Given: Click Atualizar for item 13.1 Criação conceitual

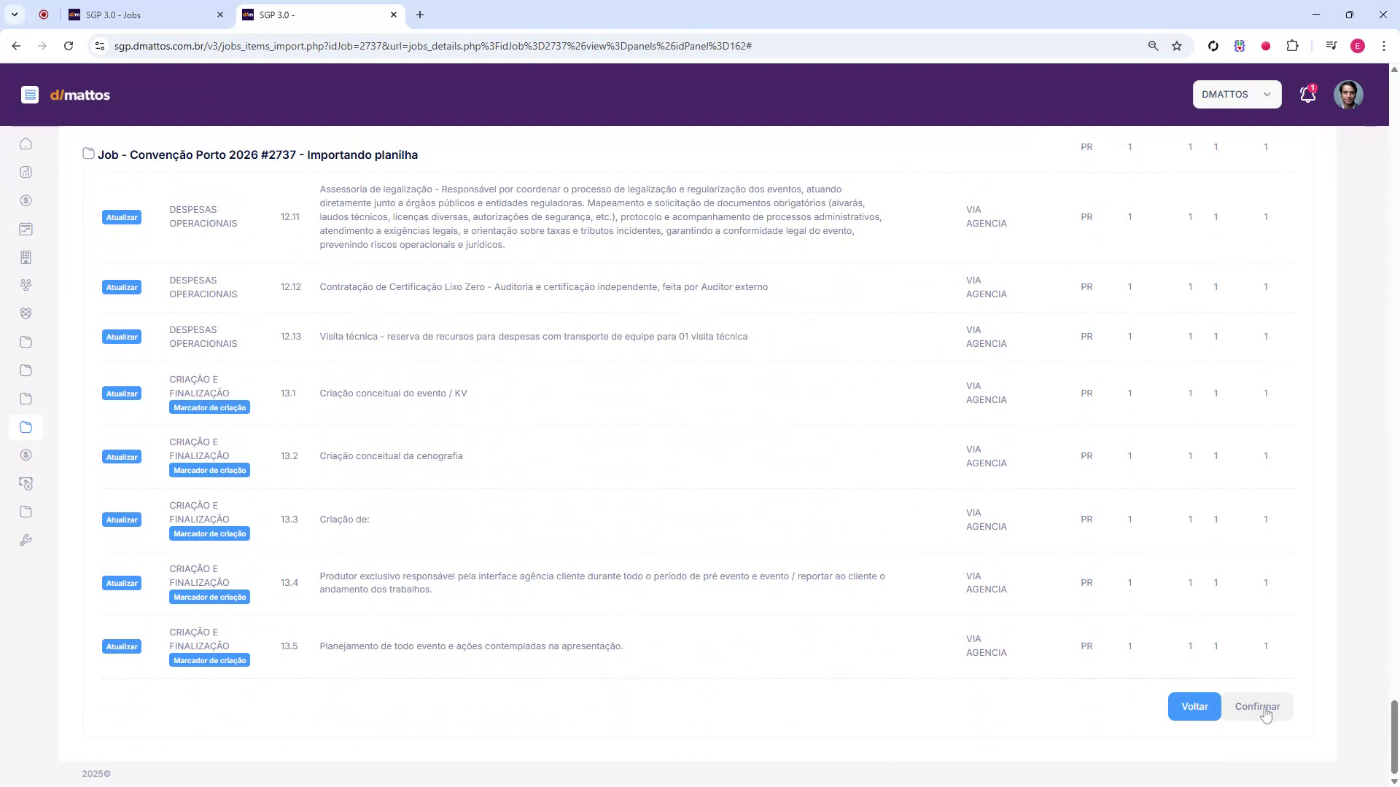Looking at the screenshot, I should click(x=121, y=393).
